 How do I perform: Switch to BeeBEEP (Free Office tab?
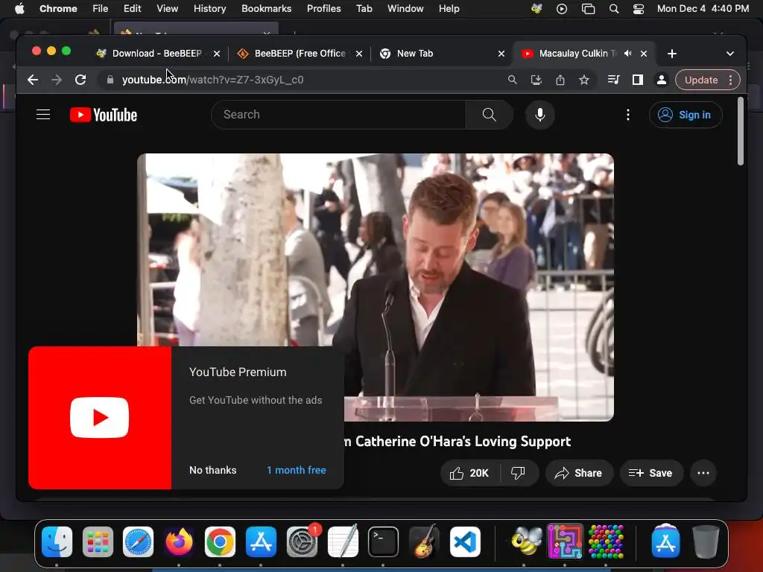coord(300,54)
